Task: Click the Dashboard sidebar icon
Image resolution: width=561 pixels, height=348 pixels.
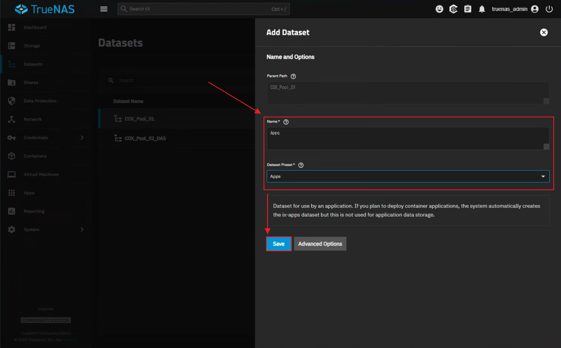Action: pos(11,28)
